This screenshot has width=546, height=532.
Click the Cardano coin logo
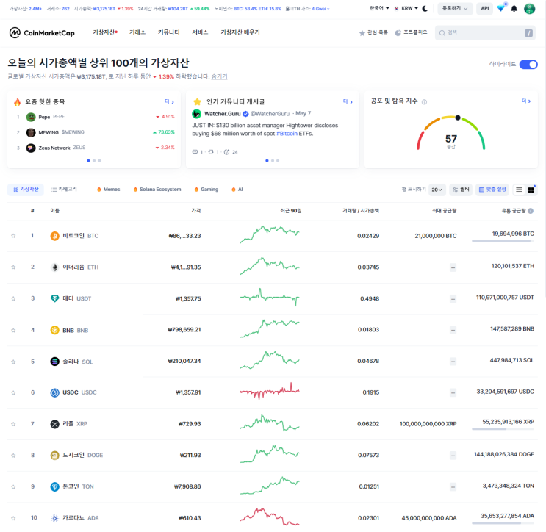pos(54,518)
